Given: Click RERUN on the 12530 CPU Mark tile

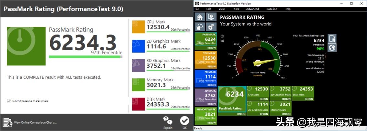Looking at the screenshot, I should (x=264, y=99).
